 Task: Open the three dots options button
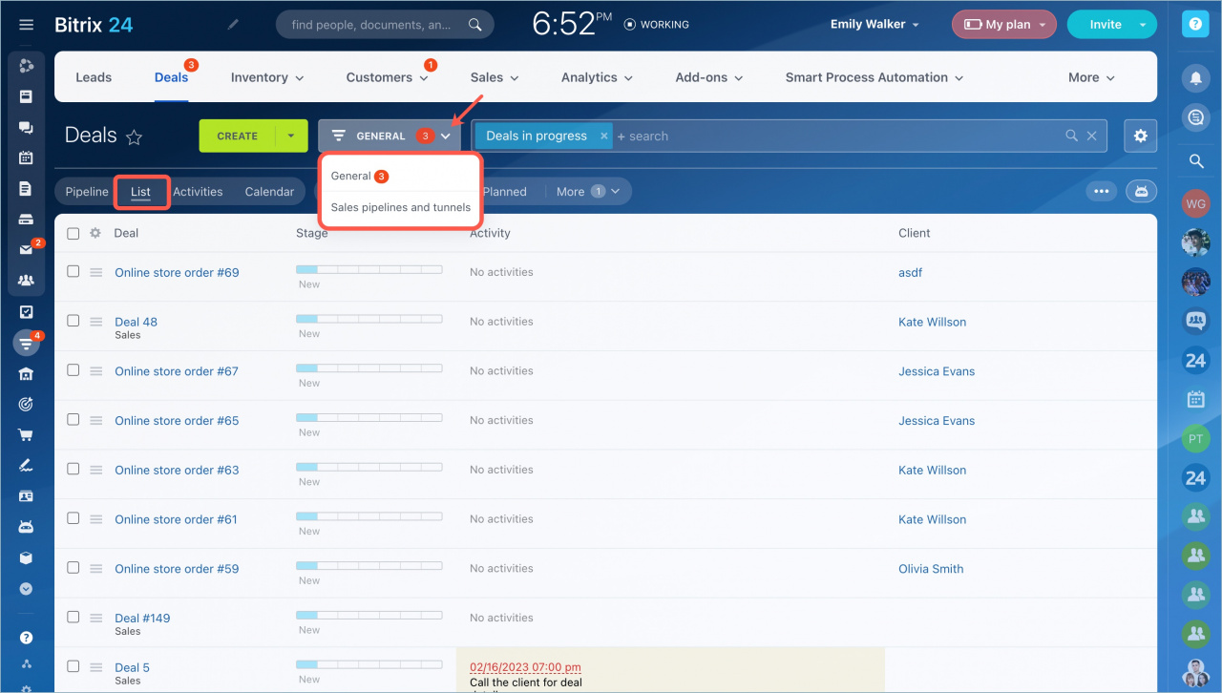pos(1102,191)
